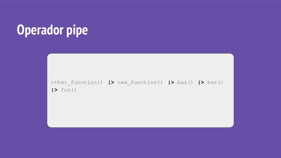Click the parentheses after bar
Viewport: 281px width, 158px height.
click(x=220, y=82)
